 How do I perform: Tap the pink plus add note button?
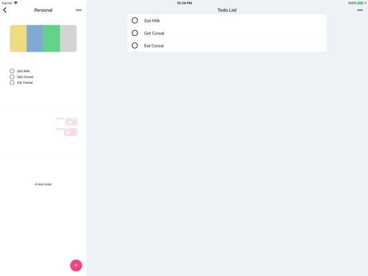76,265
